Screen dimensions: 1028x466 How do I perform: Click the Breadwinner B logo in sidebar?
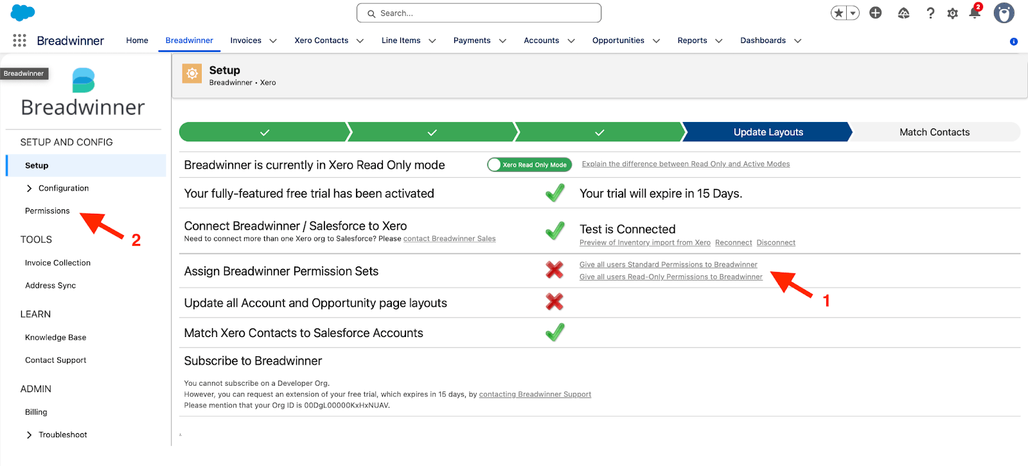coord(84,80)
